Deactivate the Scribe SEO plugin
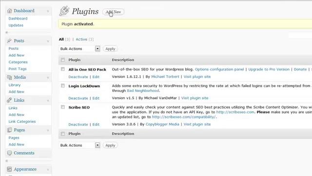312x176 pixels. [78, 124]
